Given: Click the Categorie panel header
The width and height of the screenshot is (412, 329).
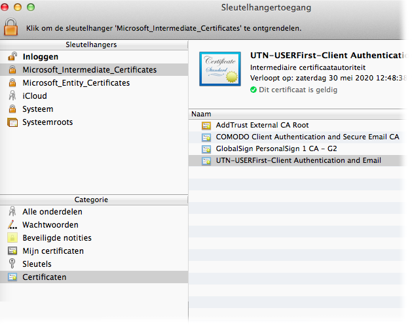Looking at the screenshot, I should click(x=94, y=200).
